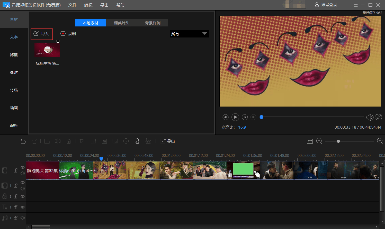Image resolution: width=385 pixels, height=229 pixels.
Task: Click the horizontal timeline scrollbar
Action: (41, 227)
